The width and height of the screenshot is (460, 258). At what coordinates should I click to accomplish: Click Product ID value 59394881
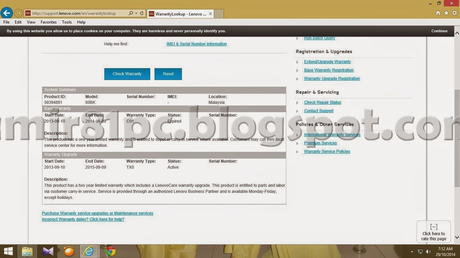(x=53, y=102)
